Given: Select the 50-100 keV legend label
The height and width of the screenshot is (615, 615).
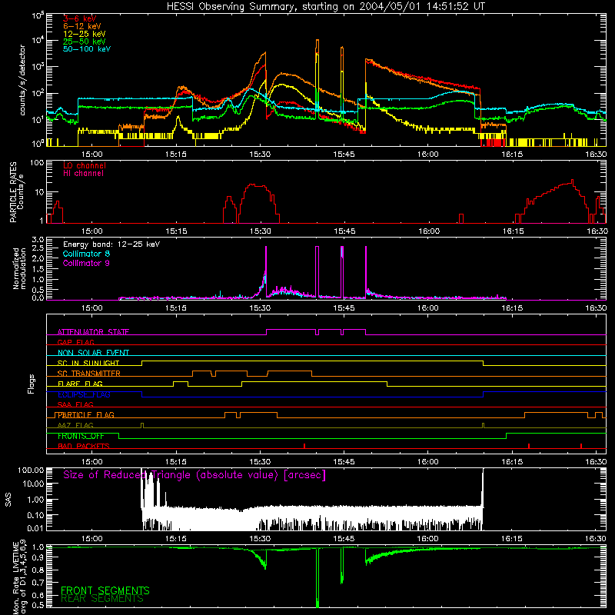Looking at the screenshot, I should (87, 49).
